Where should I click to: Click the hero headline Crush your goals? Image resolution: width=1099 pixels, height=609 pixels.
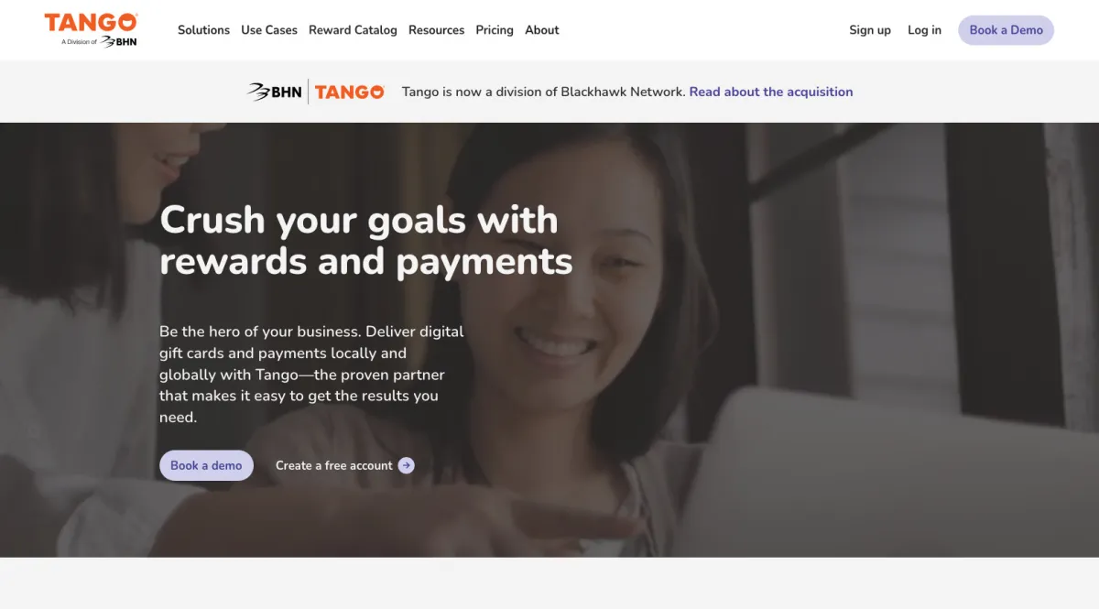click(x=365, y=241)
